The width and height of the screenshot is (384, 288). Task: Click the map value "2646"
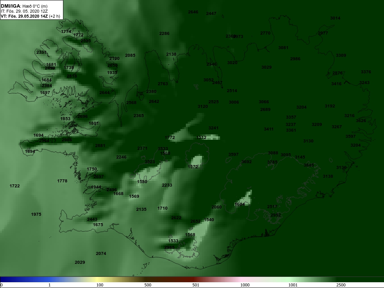(x=193, y=12)
